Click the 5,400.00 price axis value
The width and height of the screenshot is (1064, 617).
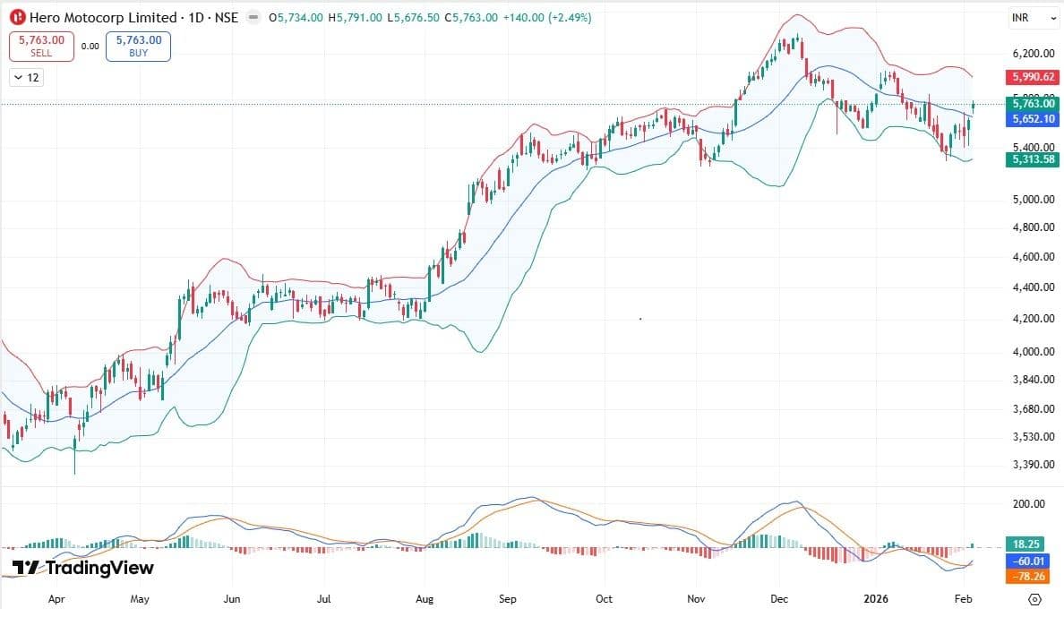pyautogui.click(x=1034, y=147)
